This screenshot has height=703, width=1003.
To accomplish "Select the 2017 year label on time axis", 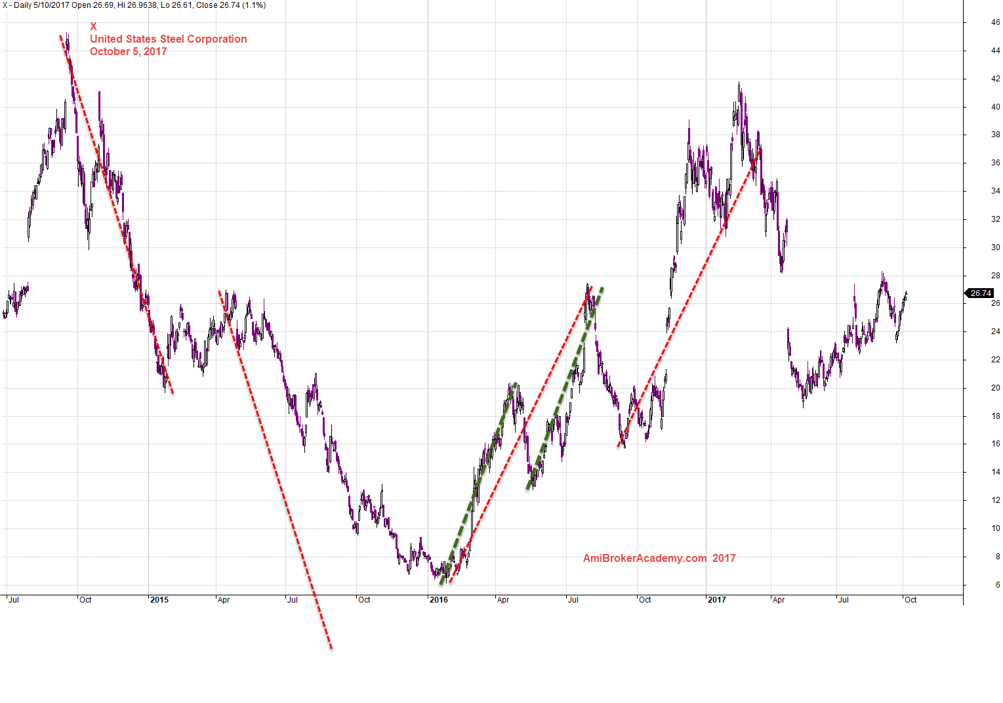I will [x=717, y=600].
